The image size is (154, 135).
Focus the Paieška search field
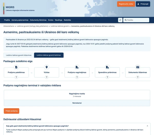pyautogui.click(x=136, y=20)
